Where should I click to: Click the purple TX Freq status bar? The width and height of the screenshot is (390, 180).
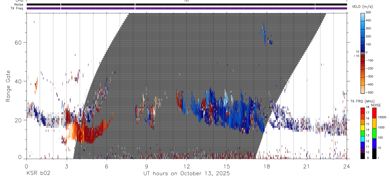pyautogui.click(x=187, y=8)
